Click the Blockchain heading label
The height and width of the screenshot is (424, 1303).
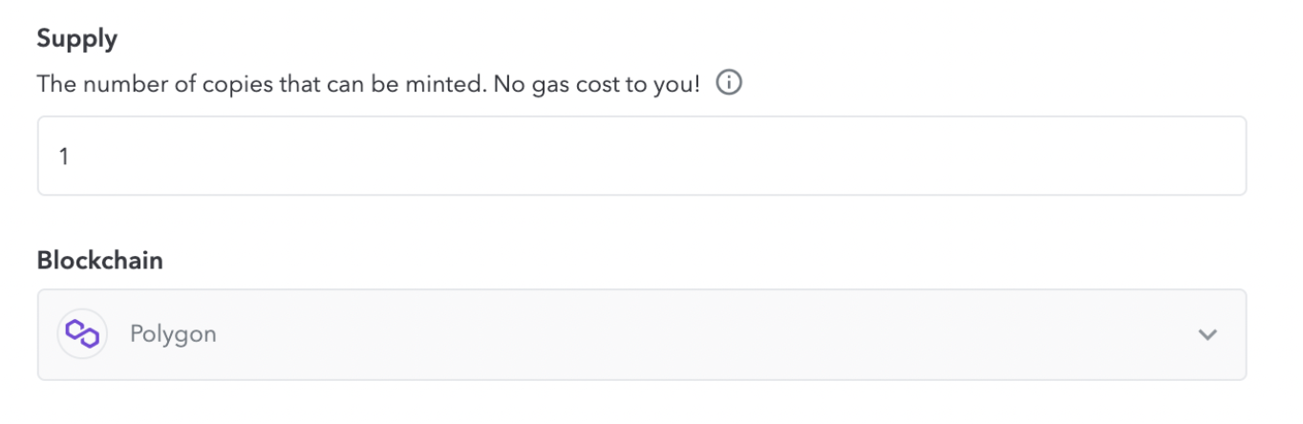(x=100, y=260)
